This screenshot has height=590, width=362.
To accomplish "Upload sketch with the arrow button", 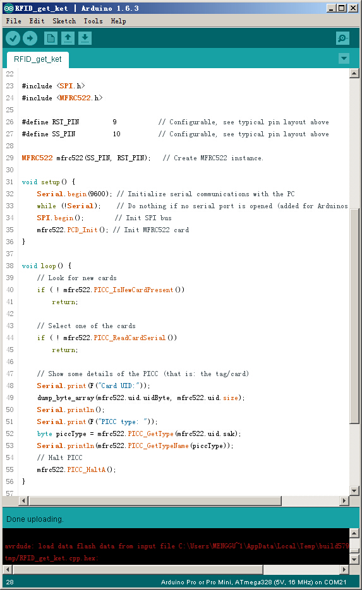I will coord(30,38).
